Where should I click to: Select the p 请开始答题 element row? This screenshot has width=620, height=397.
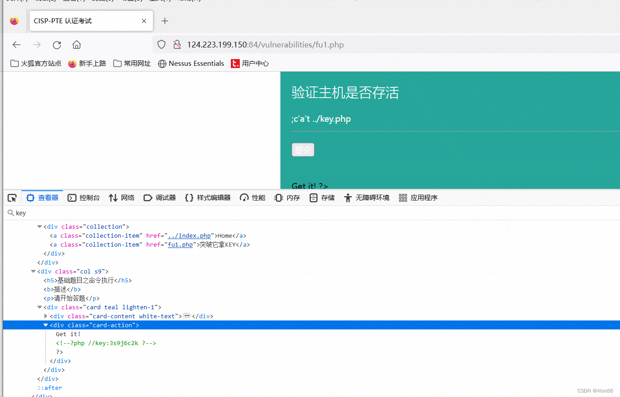pos(311,299)
